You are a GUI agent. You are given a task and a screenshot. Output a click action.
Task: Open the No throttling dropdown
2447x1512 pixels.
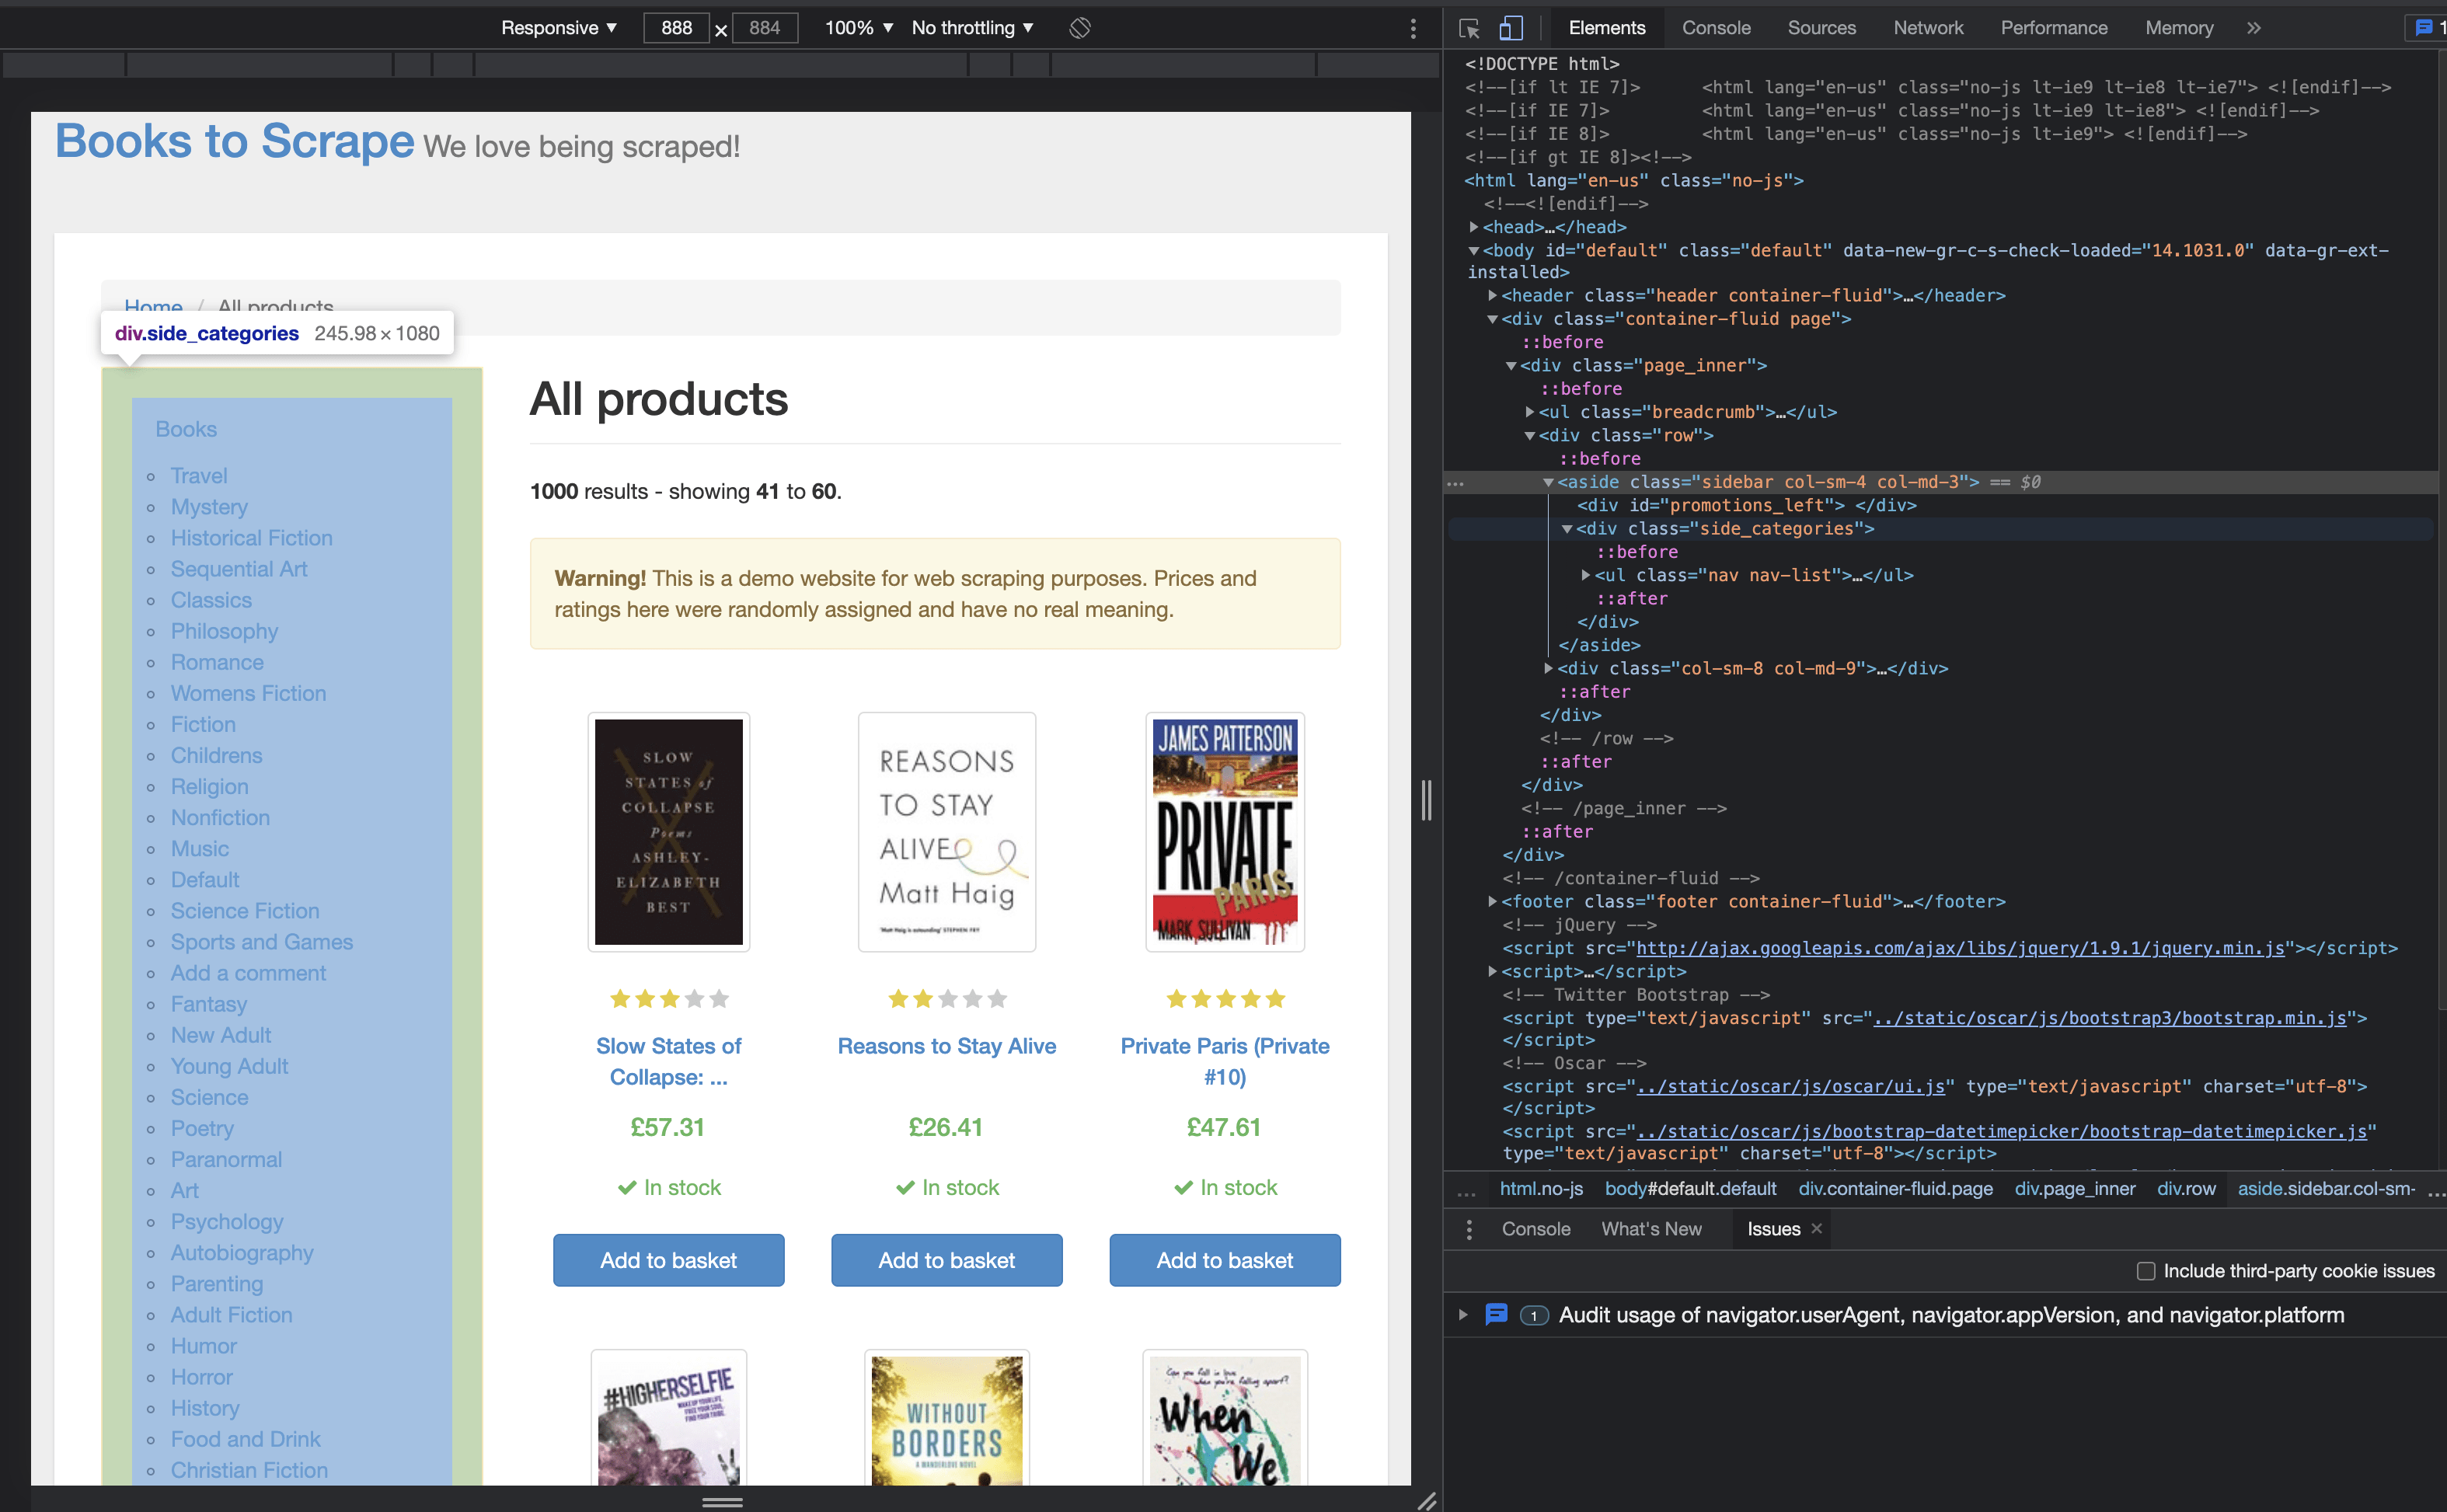(x=972, y=28)
